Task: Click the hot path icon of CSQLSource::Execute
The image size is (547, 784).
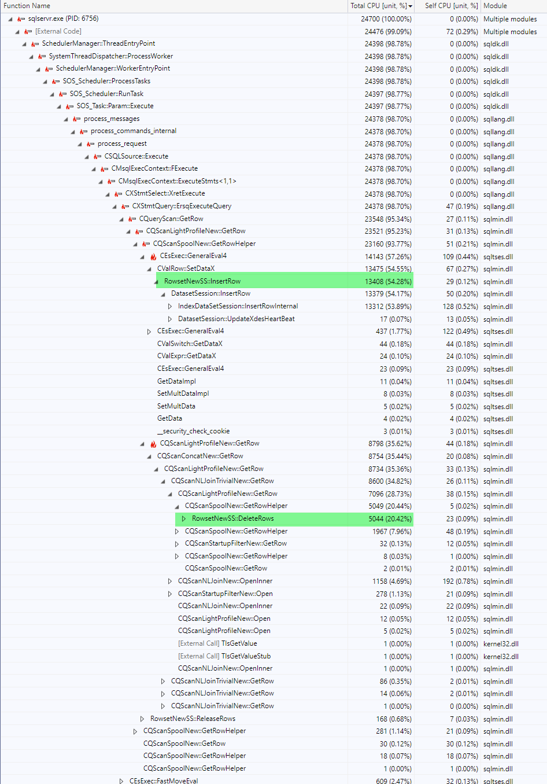Action: [x=98, y=157]
